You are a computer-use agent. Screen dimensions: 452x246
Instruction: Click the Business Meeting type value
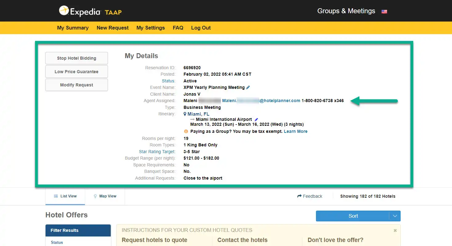click(202, 107)
